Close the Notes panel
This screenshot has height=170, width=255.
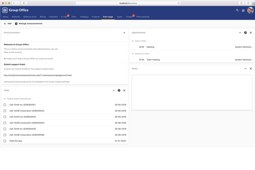[251, 68]
